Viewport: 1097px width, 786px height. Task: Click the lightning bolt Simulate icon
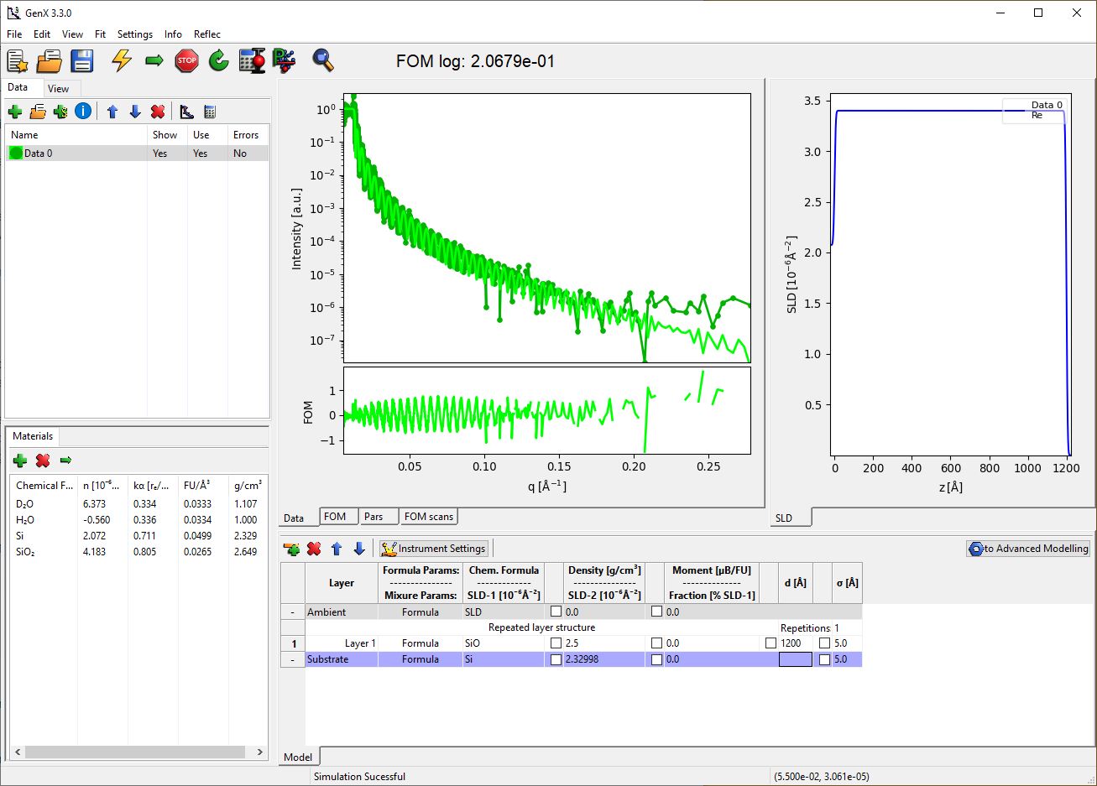pyautogui.click(x=123, y=60)
